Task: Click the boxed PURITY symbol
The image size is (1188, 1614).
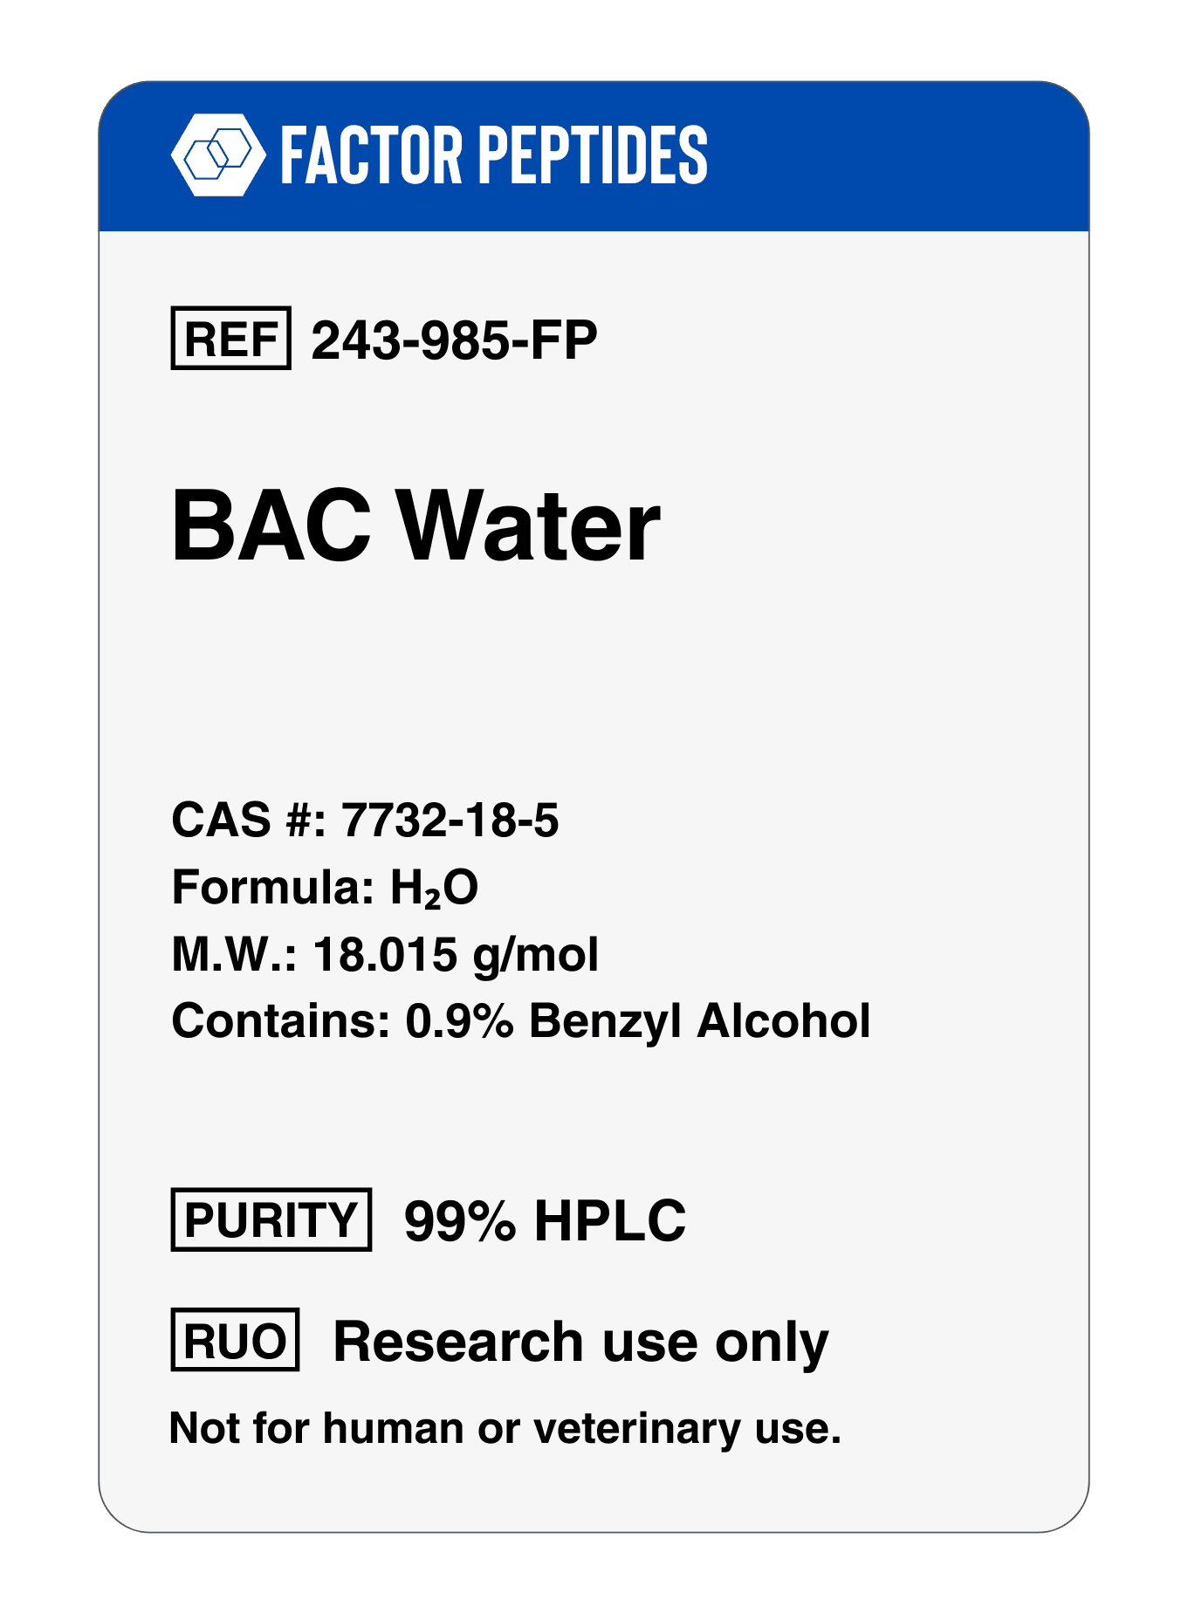Action: pos(271,1219)
